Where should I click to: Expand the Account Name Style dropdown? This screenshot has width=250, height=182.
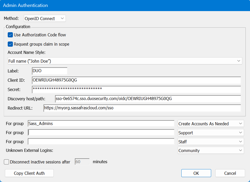(x=125, y=61)
